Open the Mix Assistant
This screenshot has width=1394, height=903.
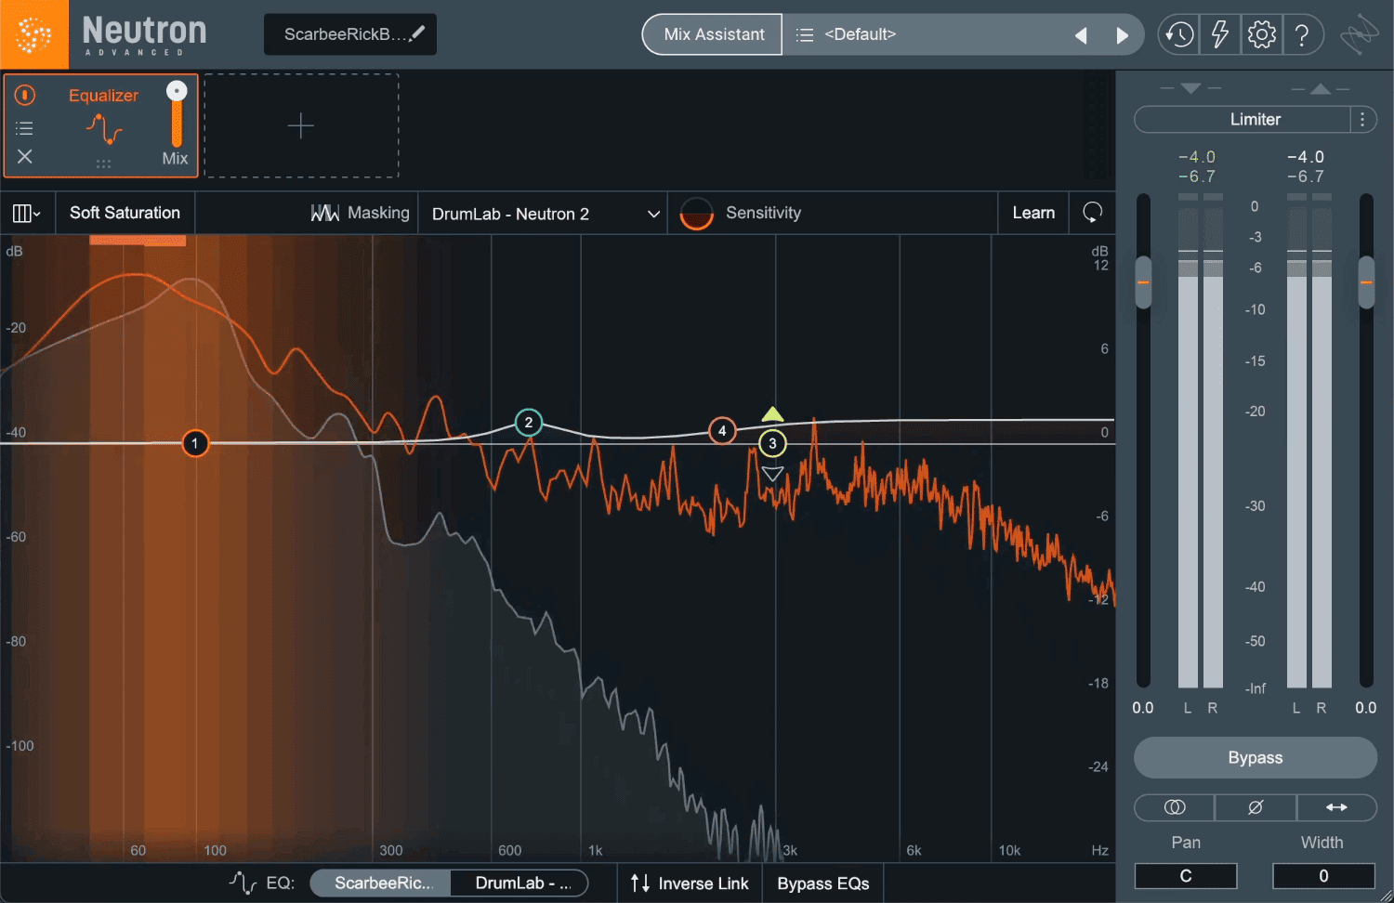pos(713,34)
